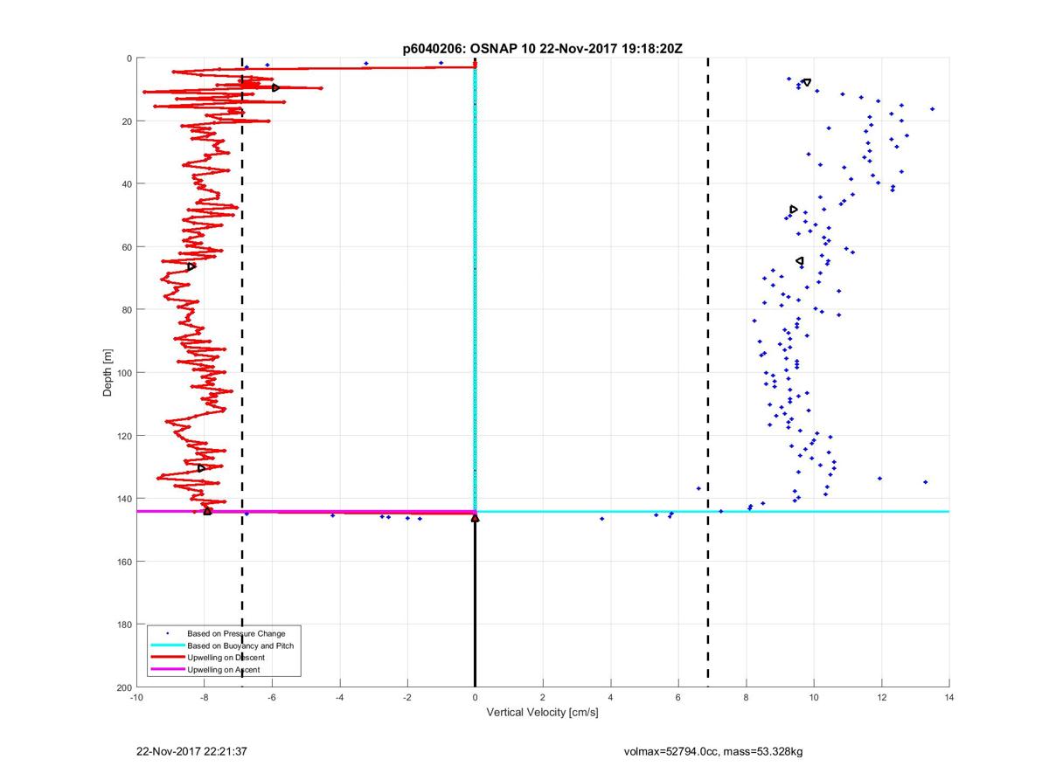The height and width of the screenshot is (773, 1049).
Task: Click depth-axis tick label "180"
Action: coord(124,625)
